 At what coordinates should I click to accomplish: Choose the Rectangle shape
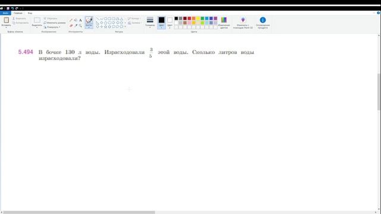pos(110,18)
